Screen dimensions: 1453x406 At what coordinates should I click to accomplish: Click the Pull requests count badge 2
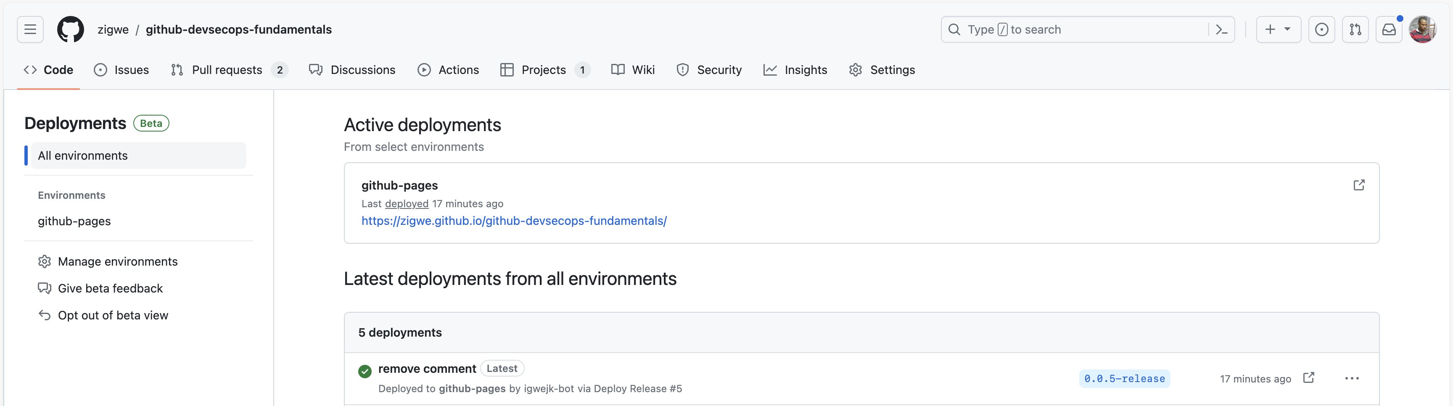click(280, 70)
